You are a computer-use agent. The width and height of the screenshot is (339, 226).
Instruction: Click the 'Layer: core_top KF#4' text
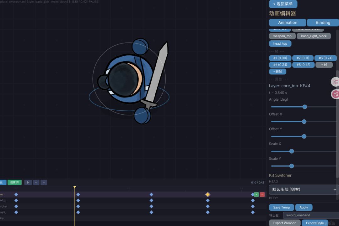[x=289, y=86]
